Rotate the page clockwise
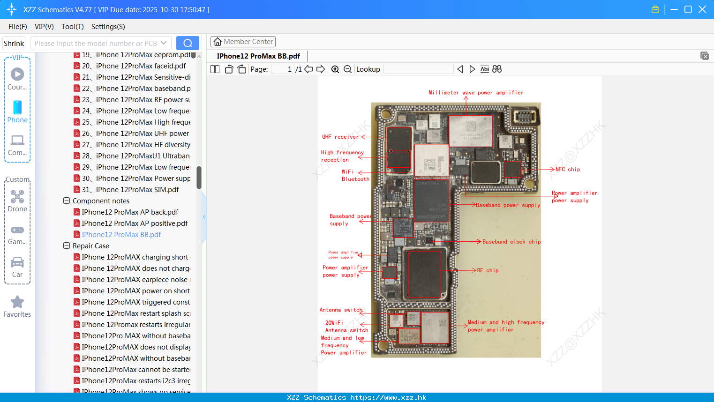 click(x=241, y=69)
